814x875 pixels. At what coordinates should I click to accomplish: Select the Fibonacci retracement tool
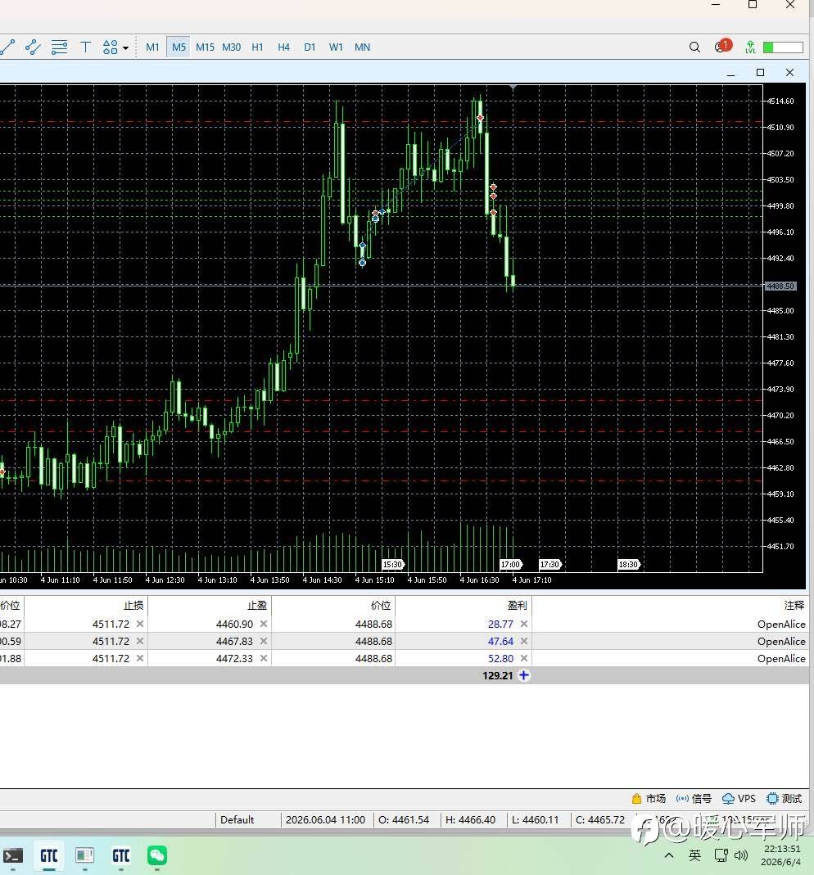point(59,47)
